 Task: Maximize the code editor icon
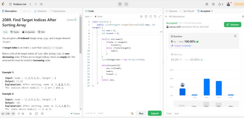pyautogui.click(x=160, y=16)
